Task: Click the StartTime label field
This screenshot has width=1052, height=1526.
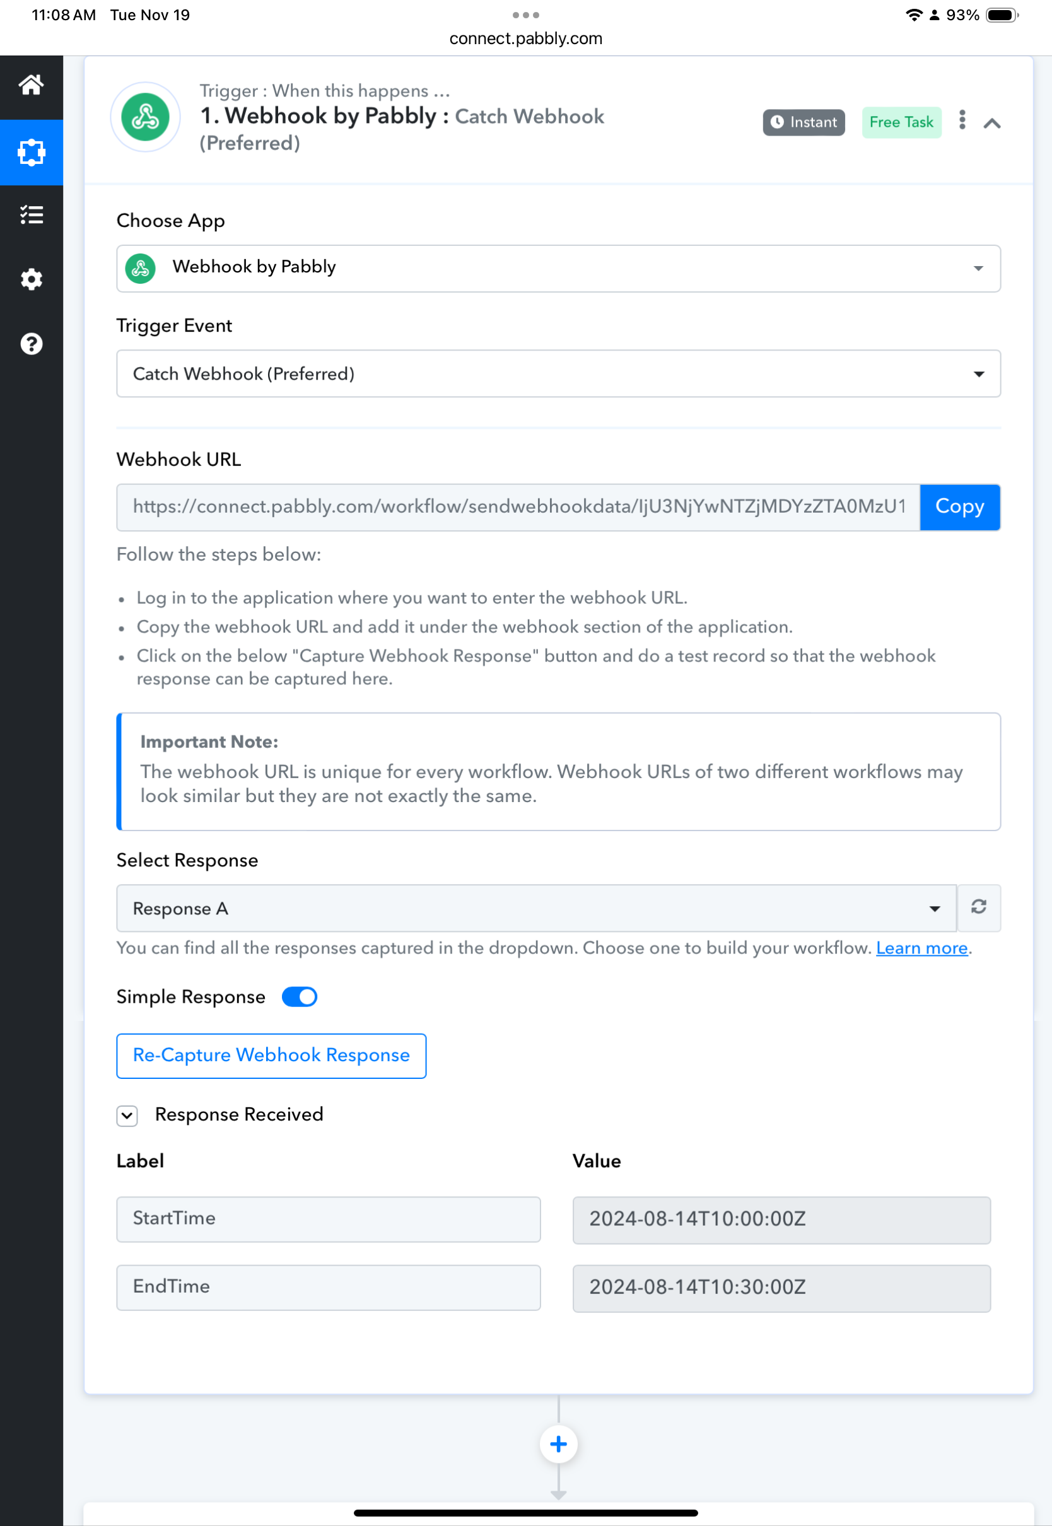Action: (x=328, y=1219)
